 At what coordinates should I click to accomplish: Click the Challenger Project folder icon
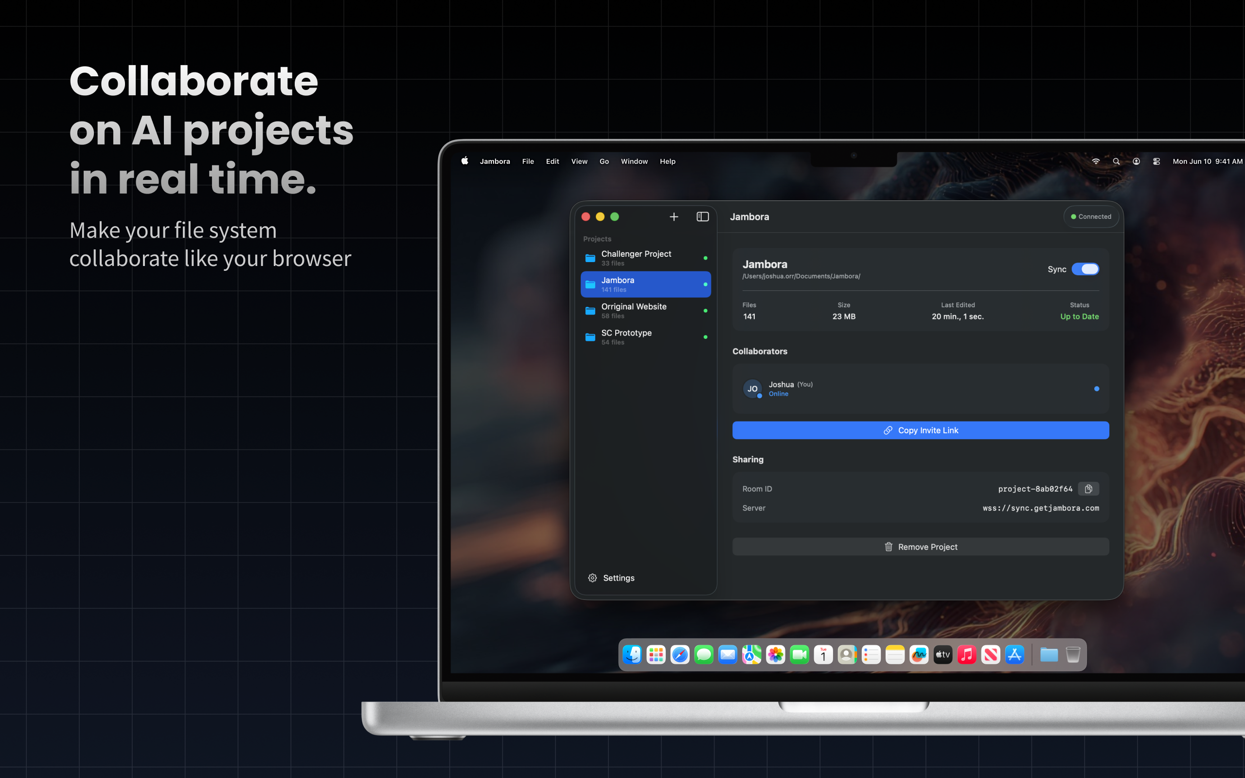coord(589,257)
